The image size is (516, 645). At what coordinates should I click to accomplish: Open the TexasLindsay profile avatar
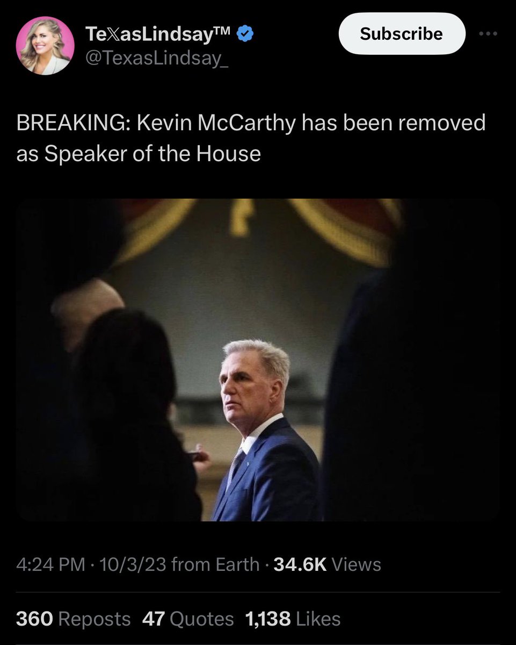click(x=45, y=46)
